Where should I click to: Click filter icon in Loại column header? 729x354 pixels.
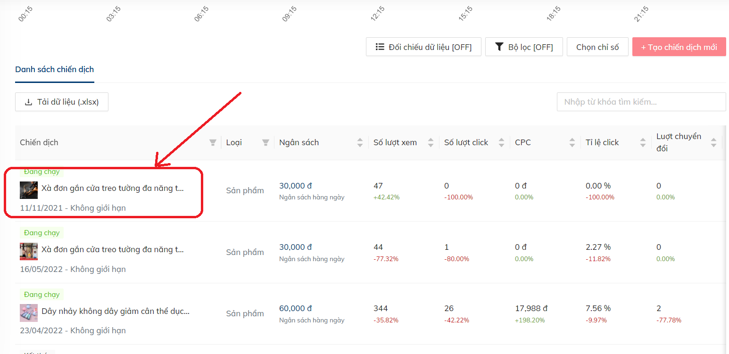coord(265,142)
